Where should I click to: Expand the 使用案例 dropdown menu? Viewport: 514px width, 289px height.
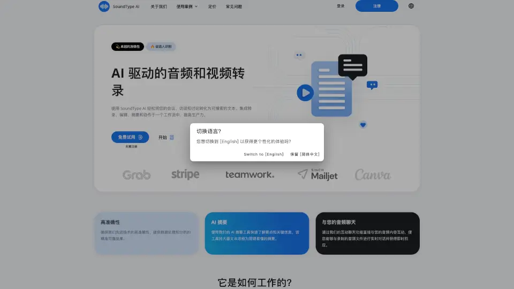click(x=187, y=6)
